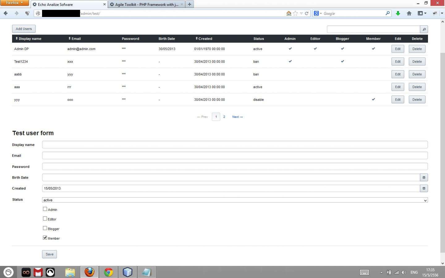The image size is (445, 278).
Task: Switch to the Echo Analize Sofware tab
Action: pos(69,4)
